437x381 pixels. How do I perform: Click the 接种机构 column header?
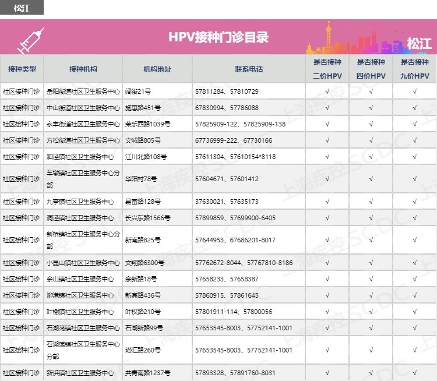83,69
